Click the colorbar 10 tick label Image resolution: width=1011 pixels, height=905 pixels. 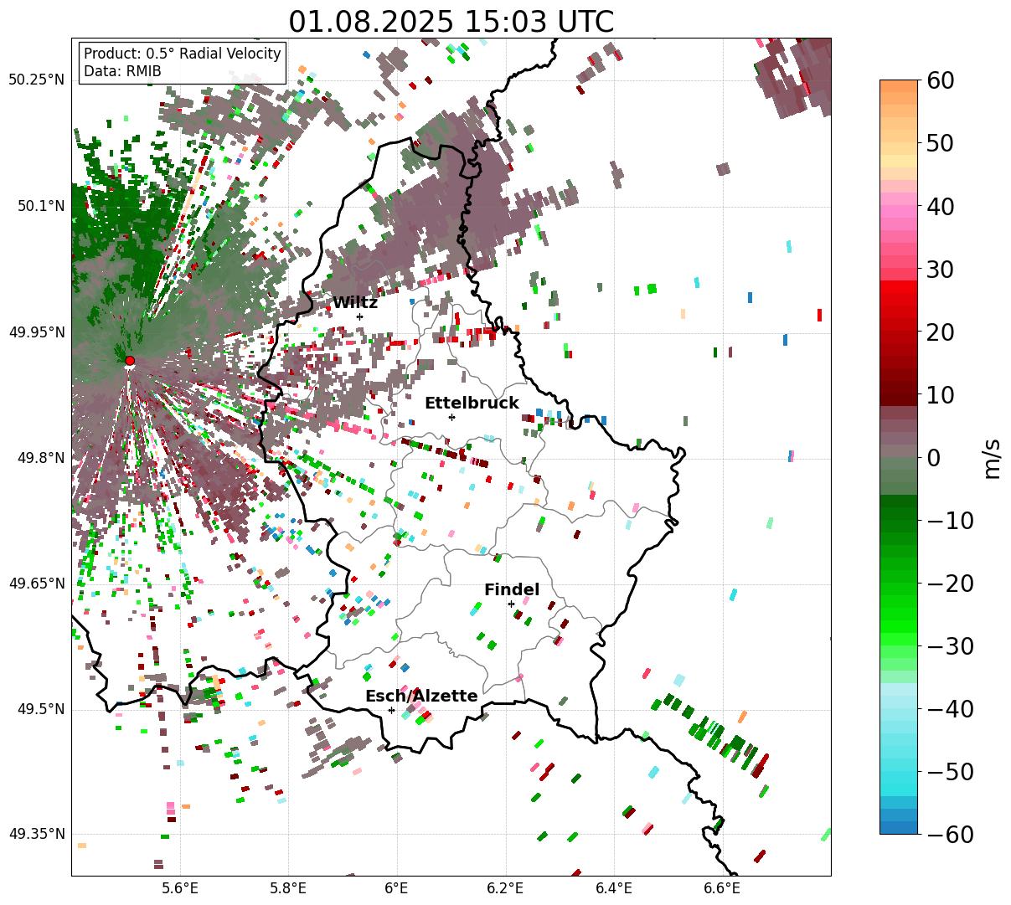pos(940,395)
